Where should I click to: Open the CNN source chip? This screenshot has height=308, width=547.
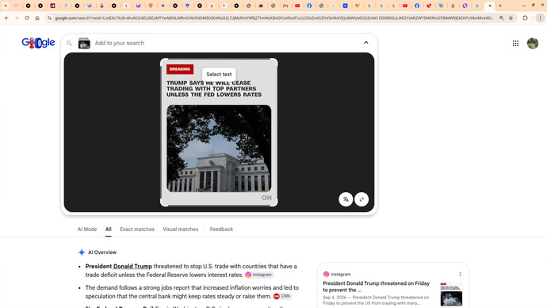(x=282, y=296)
